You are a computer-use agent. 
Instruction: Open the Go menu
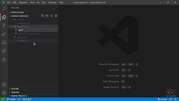click(x=38, y=3)
